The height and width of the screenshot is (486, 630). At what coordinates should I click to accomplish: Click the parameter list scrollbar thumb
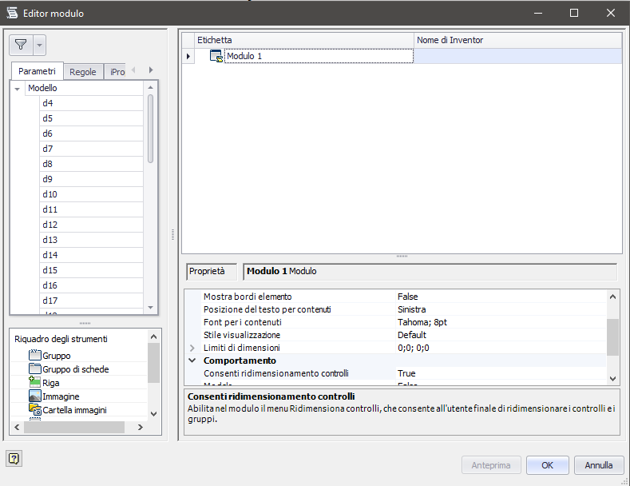[x=150, y=129]
